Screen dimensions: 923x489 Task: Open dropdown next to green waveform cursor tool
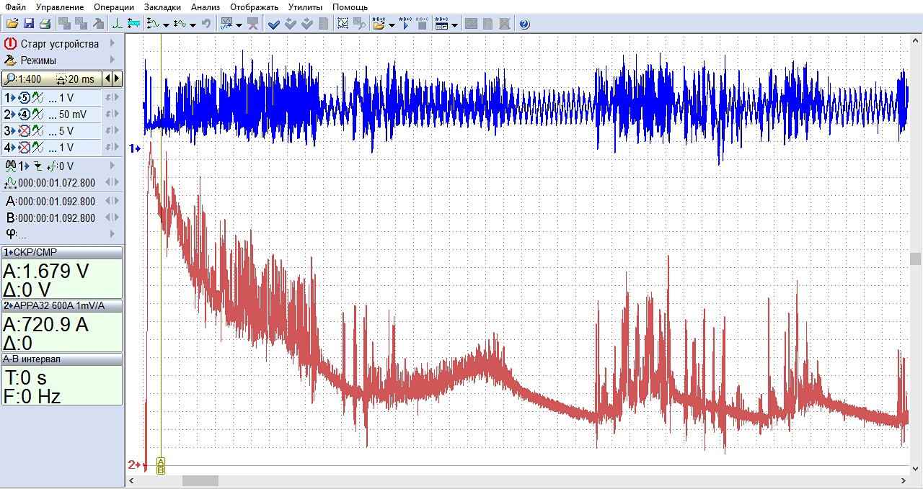coord(166,24)
